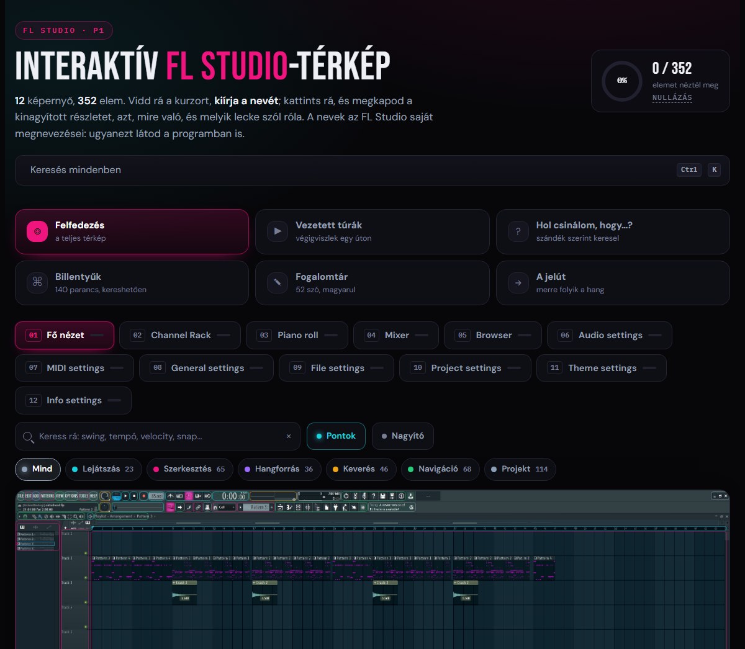Filter elements by Lejátszás category
The width and height of the screenshot is (745, 649).
(x=104, y=469)
